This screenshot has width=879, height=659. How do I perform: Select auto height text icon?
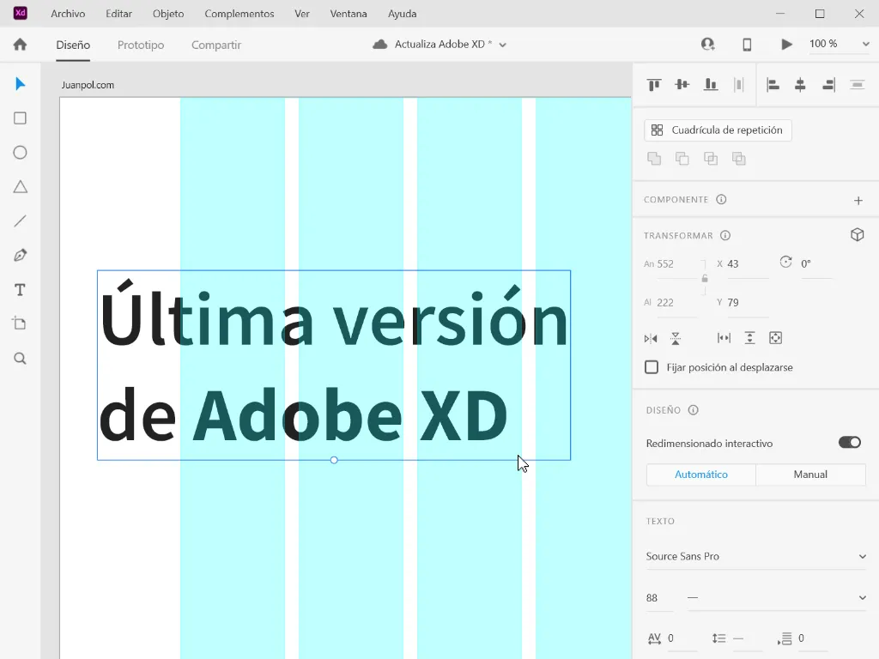[749, 338]
